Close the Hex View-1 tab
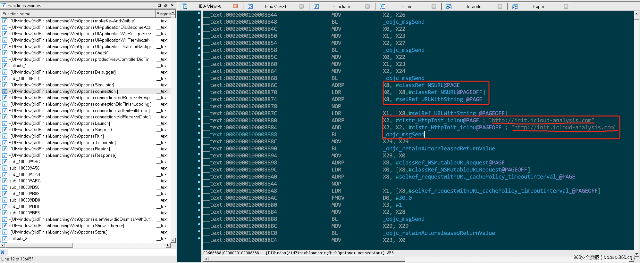Viewport: 640px width, 263px height. pyautogui.click(x=301, y=6)
